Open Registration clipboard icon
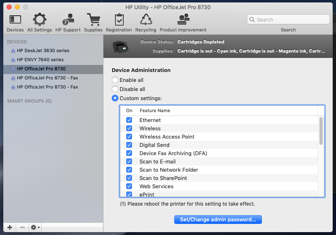Screen dimensions: 336x235 (119, 19)
